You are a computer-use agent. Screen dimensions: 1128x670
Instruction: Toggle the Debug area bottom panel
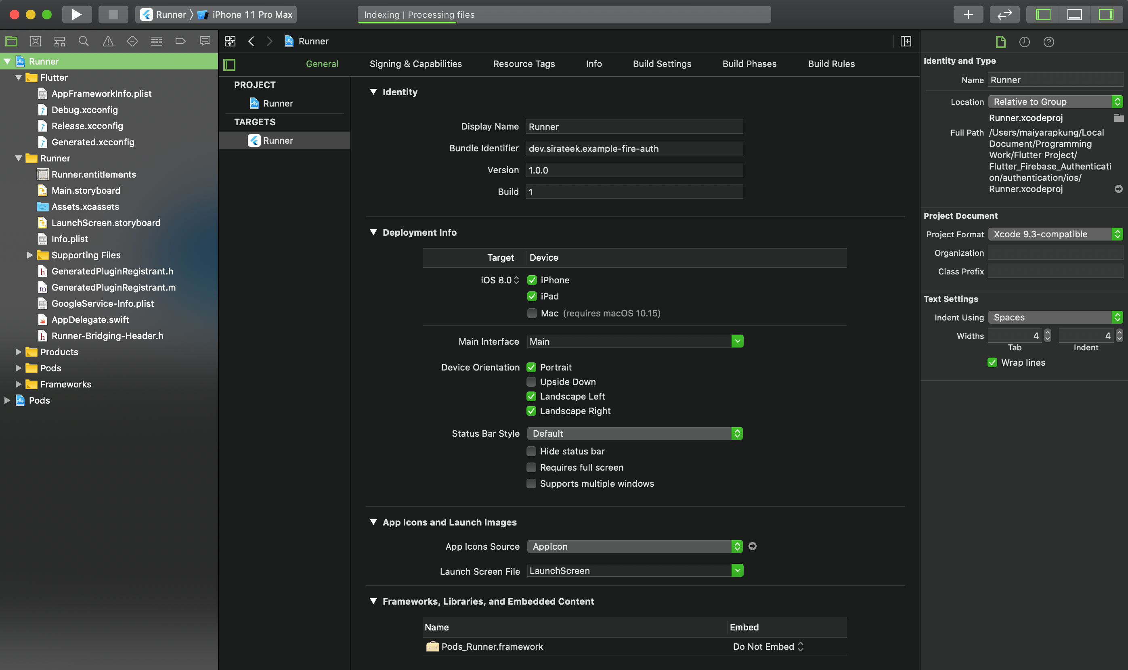[x=1074, y=15]
